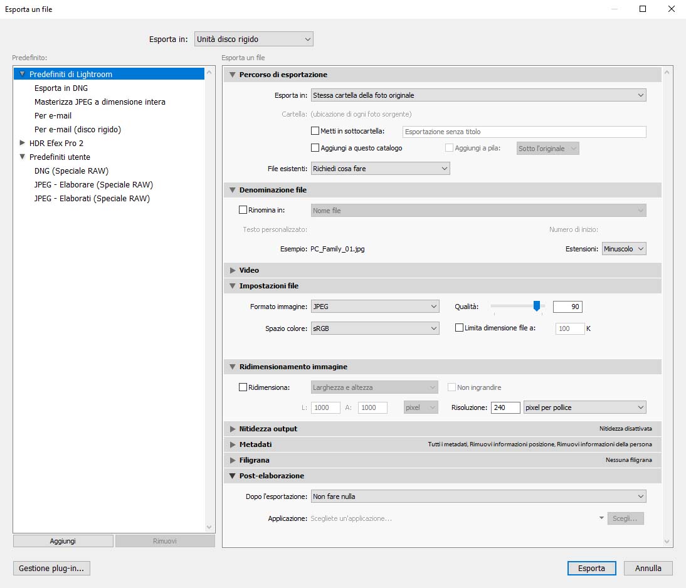The image size is (686, 588).
Task: Click the Esporta button
Action: (x=591, y=568)
